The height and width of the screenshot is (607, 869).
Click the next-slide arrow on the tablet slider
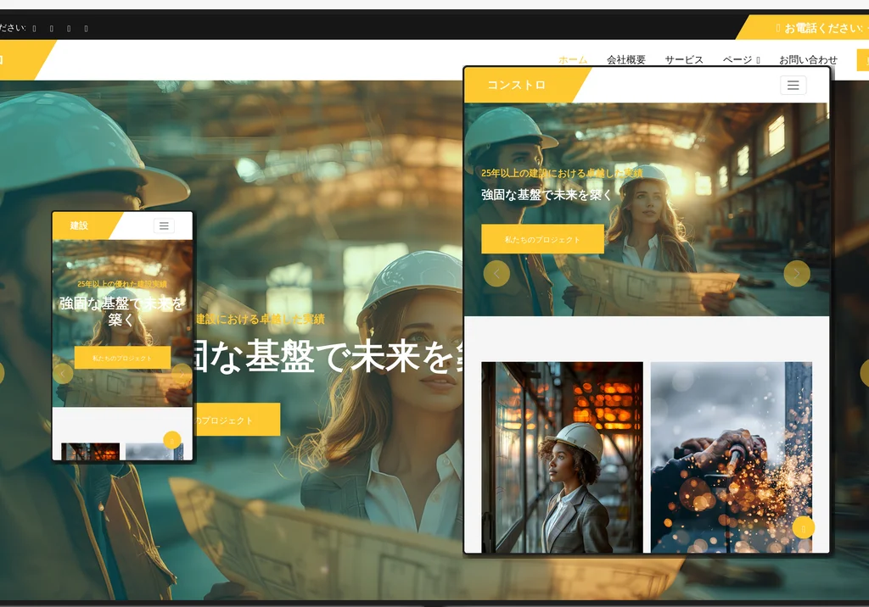(x=796, y=274)
